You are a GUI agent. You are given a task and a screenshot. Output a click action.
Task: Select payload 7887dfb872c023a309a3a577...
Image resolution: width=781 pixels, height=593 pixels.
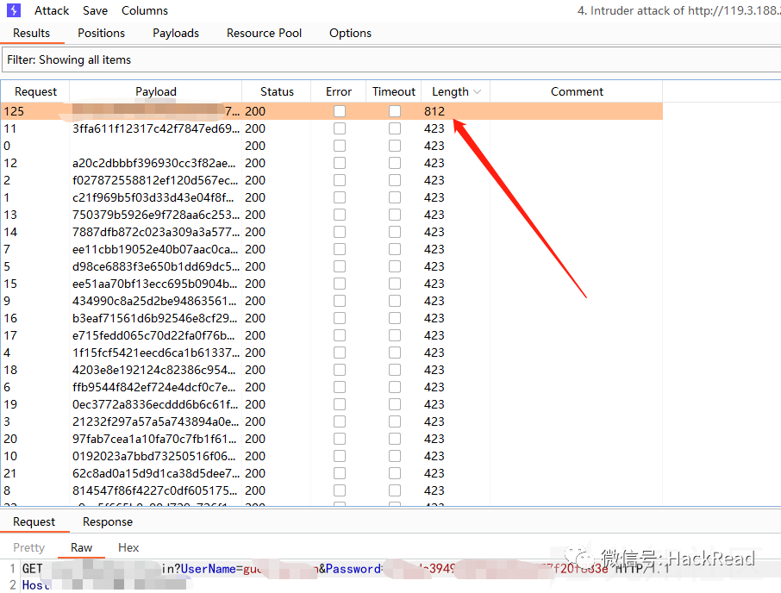click(x=155, y=232)
